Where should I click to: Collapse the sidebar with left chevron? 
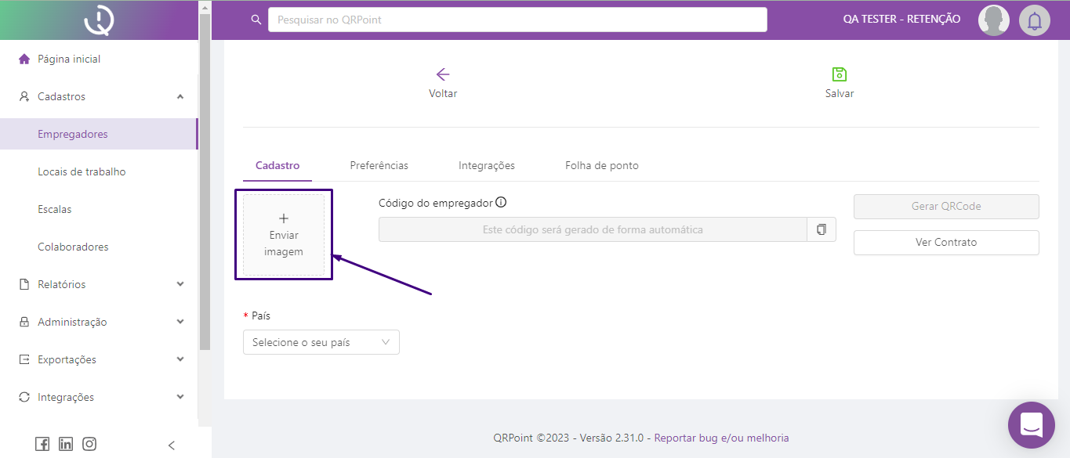(x=172, y=445)
